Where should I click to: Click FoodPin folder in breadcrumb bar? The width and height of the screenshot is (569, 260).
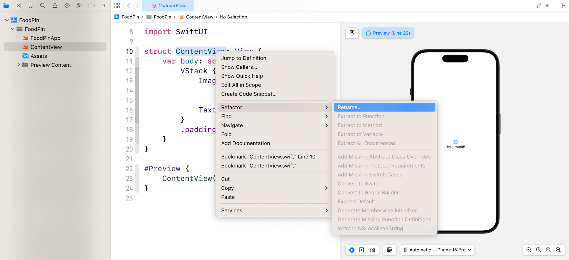(x=159, y=17)
